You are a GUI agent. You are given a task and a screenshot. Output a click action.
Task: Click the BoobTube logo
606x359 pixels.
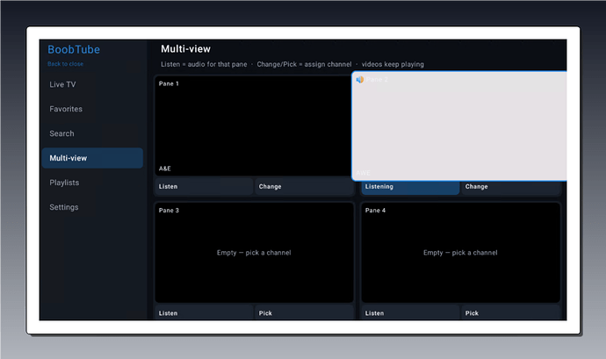tap(74, 49)
